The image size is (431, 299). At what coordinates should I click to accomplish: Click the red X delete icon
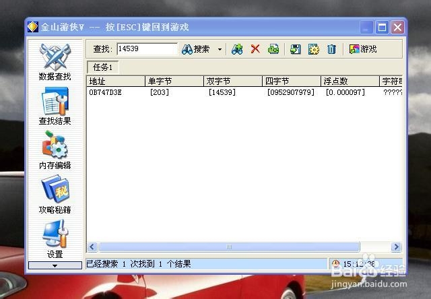255,49
